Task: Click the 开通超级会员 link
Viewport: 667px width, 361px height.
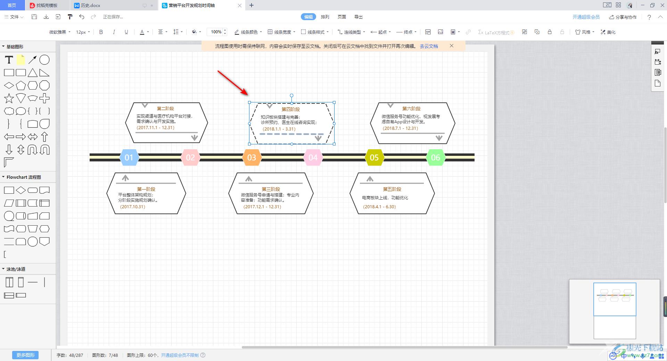Action: (x=586, y=17)
